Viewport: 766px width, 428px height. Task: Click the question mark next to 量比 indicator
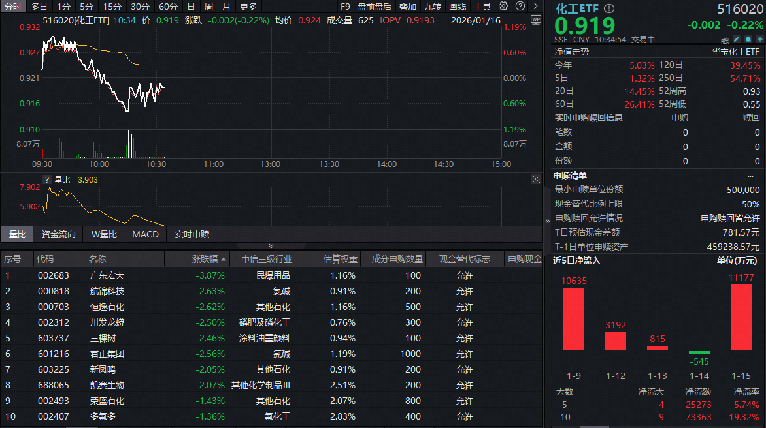(46, 179)
